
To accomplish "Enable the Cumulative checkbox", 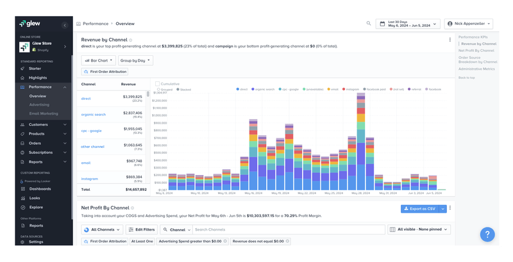I will (157, 84).
